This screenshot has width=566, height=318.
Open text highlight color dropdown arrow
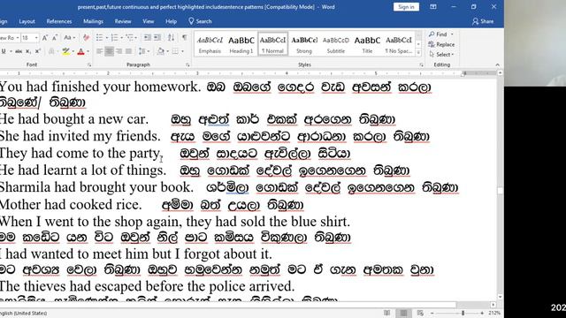pos(73,51)
